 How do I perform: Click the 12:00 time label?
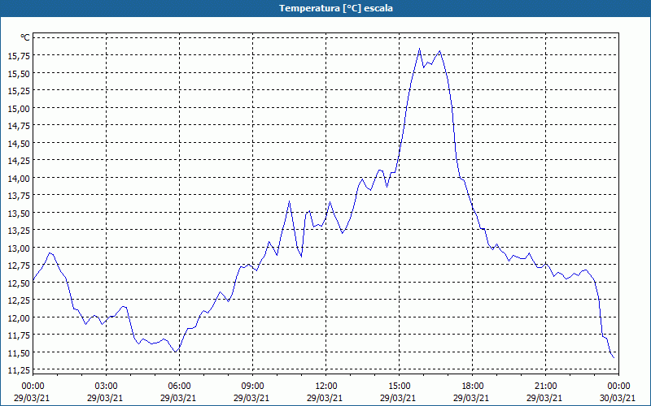click(x=326, y=387)
